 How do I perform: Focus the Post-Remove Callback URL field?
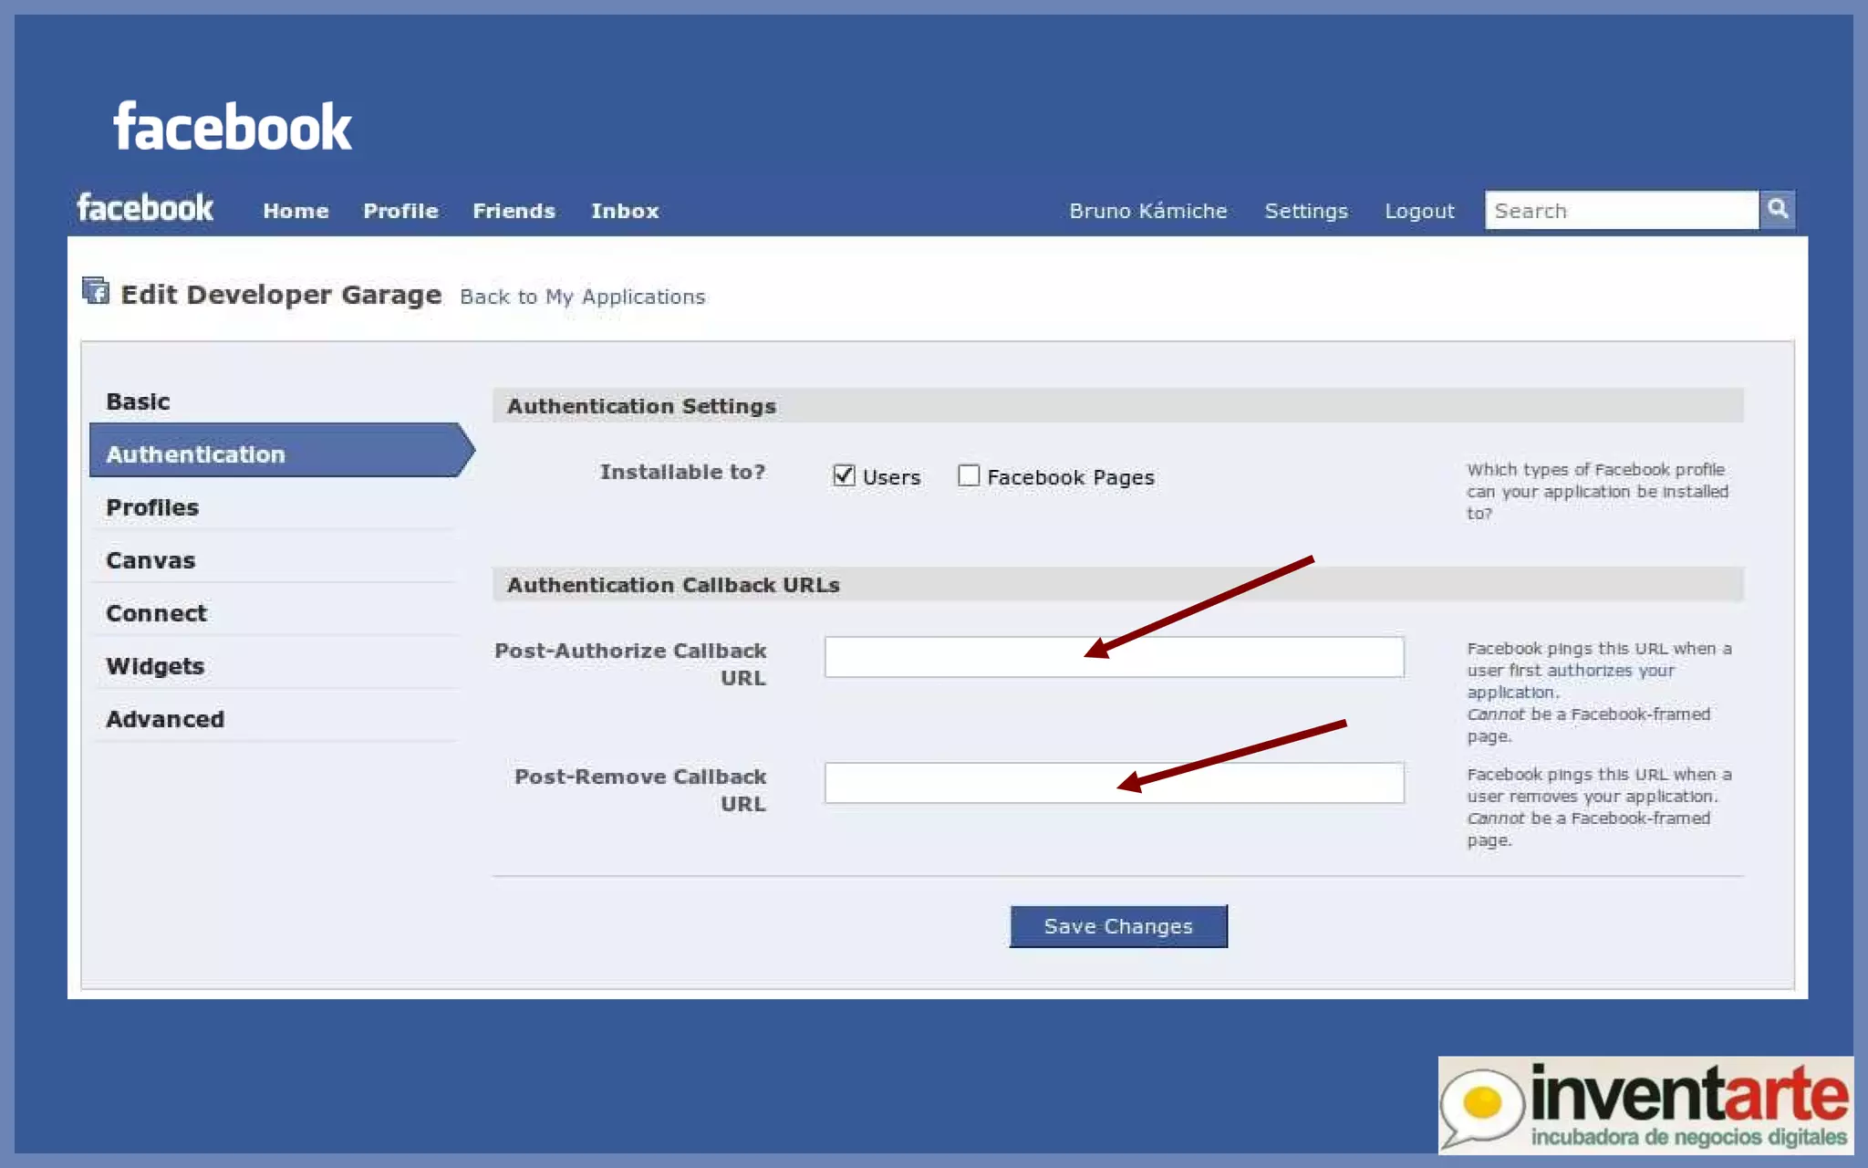coord(958,783)
